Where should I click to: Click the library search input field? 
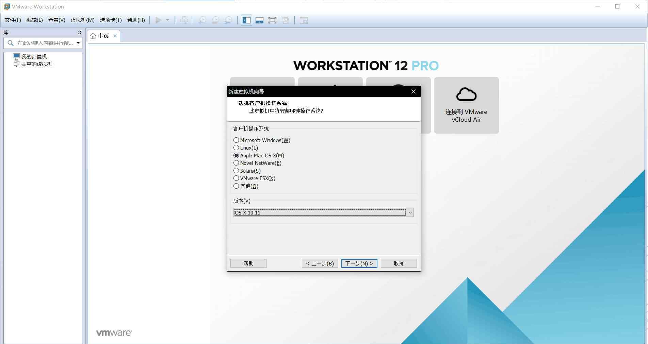coord(45,43)
